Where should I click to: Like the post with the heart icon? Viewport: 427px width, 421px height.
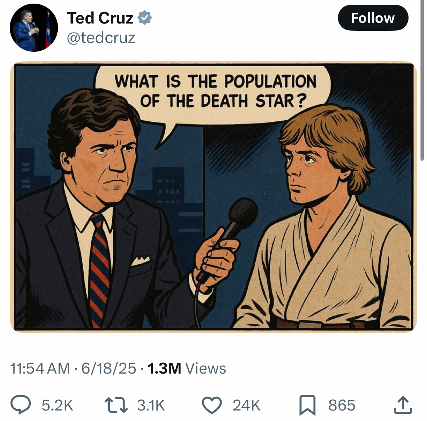coord(212,405)
